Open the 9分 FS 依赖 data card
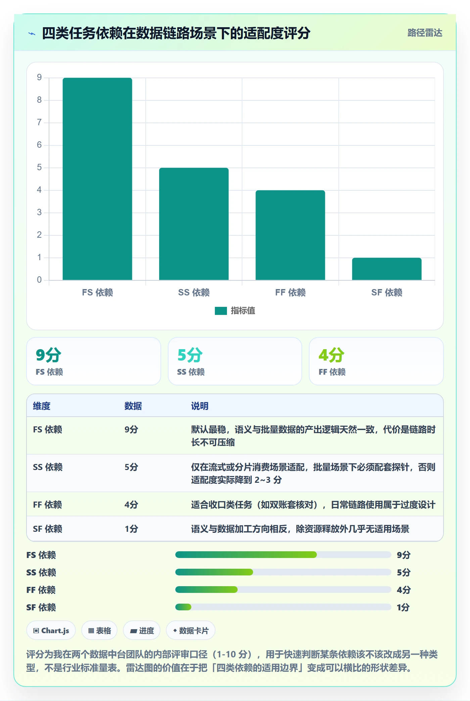470x701 pixels. 94,361
